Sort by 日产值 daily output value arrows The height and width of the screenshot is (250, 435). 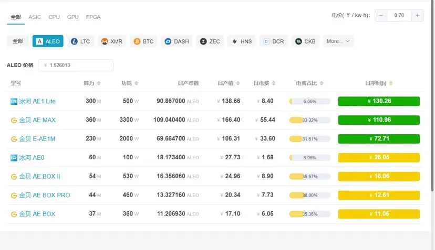(238, 83)
